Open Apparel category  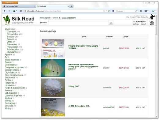pos(9,54)
